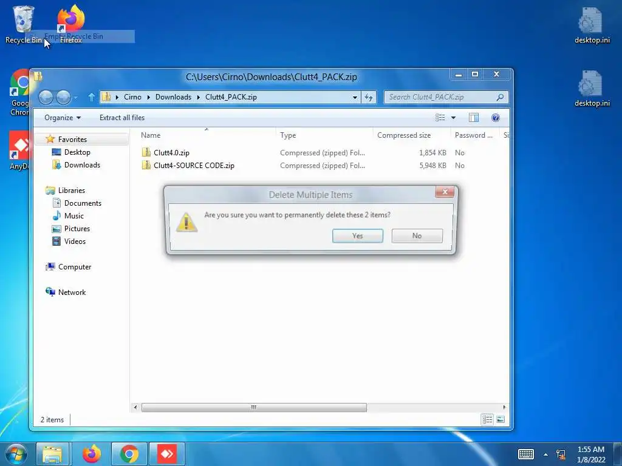622x466 pixels.
Task: Open the Windows Start menu
Action: coord(16,454)
